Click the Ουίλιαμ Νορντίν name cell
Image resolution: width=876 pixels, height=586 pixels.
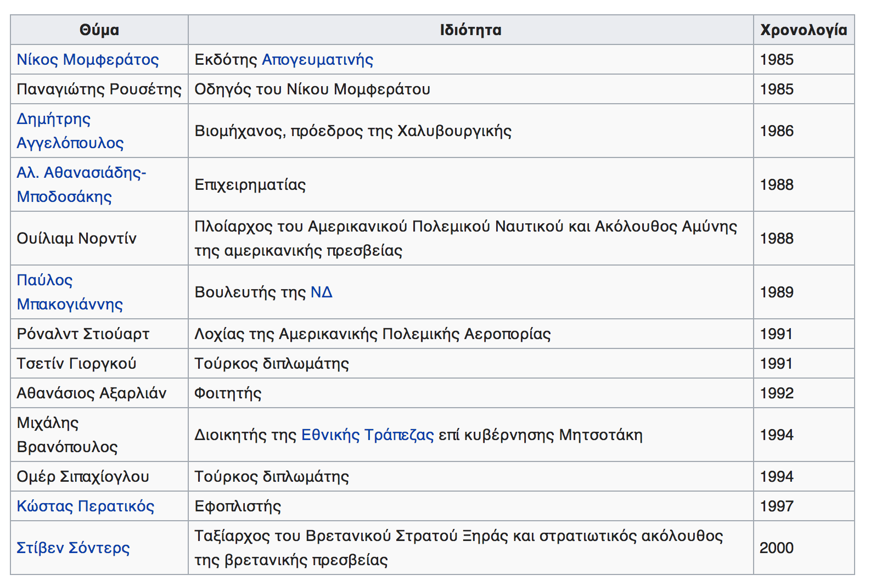pos(77,238)
